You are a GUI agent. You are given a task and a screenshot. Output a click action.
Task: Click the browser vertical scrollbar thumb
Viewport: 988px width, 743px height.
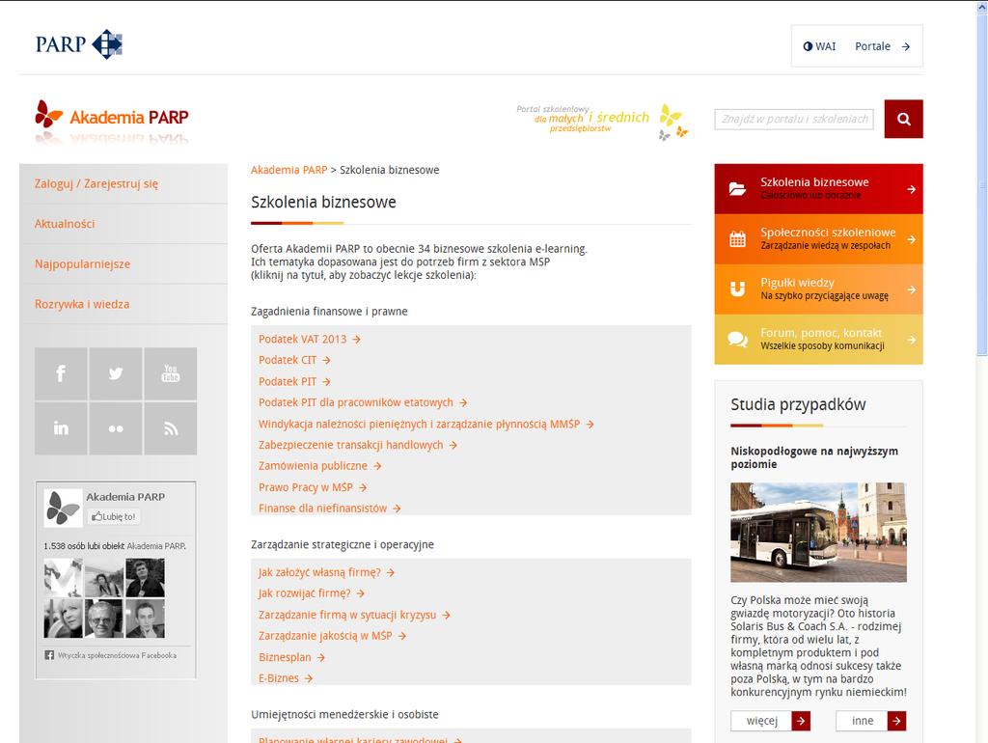point(982,186)
